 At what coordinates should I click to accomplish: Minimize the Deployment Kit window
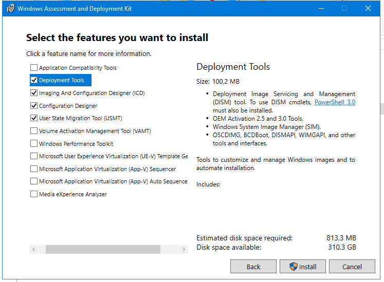(x=321, y=8)
